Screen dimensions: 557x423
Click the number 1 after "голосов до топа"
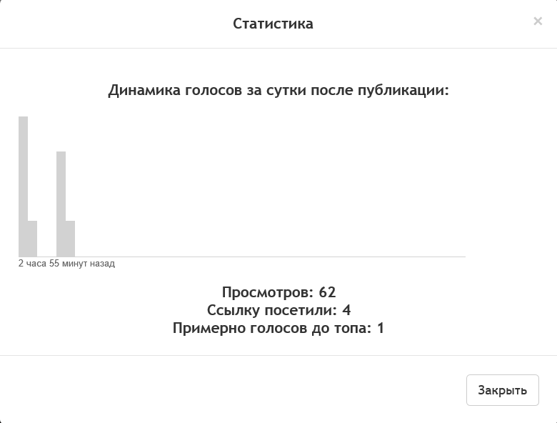[x=381, y=329]
